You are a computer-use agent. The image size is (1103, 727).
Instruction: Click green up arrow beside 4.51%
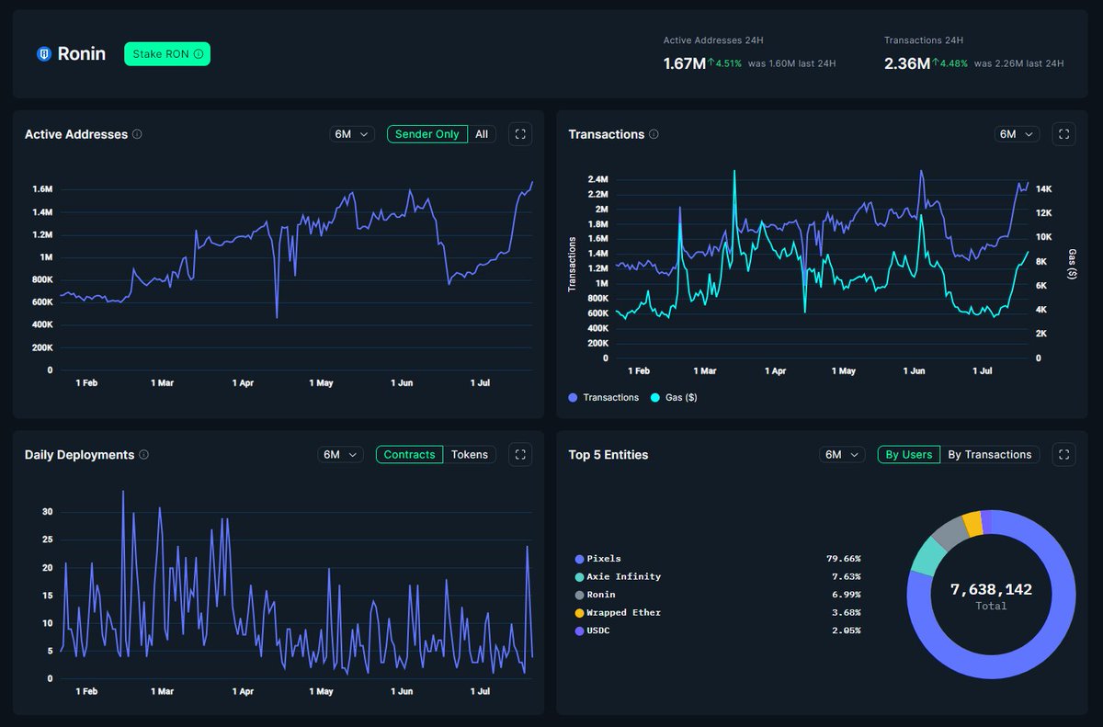(x=711, y=63)
